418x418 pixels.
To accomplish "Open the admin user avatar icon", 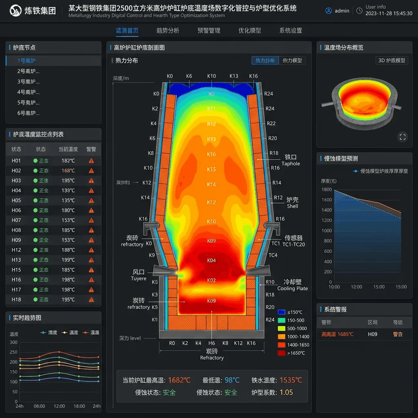I will [329, 11].
